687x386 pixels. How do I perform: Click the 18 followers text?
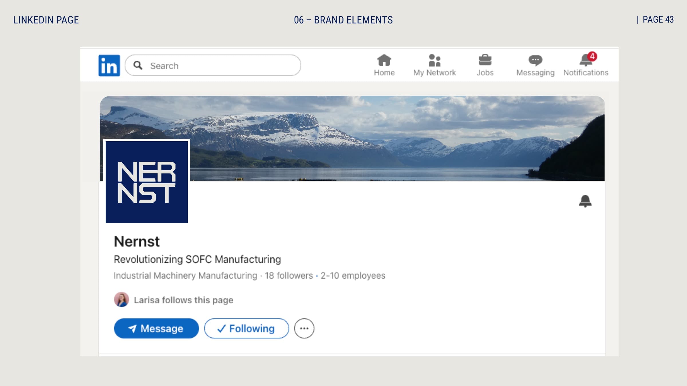point(289,275)
